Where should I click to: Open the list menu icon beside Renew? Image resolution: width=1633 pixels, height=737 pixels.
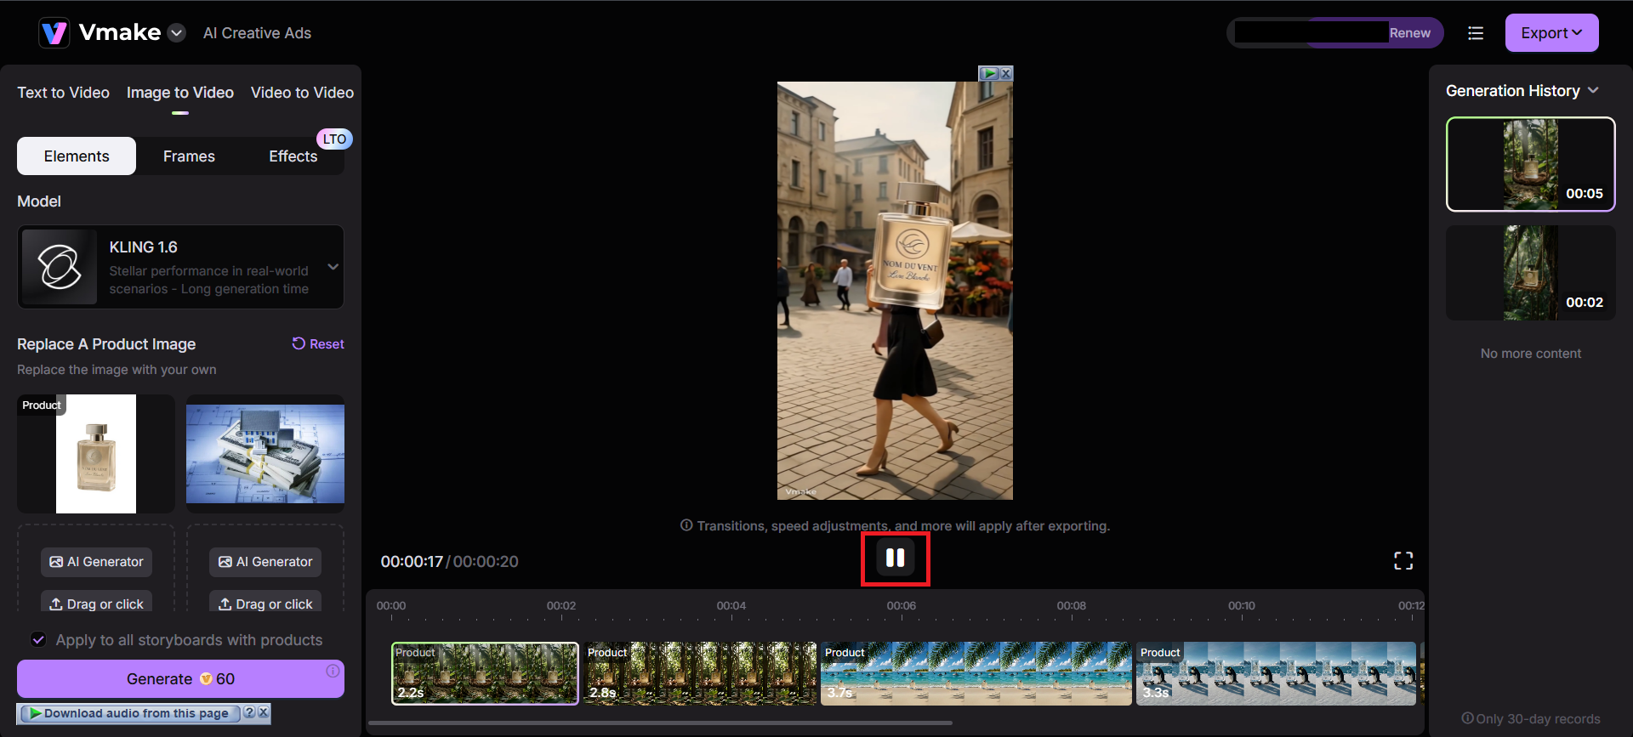click(1476, 33)
